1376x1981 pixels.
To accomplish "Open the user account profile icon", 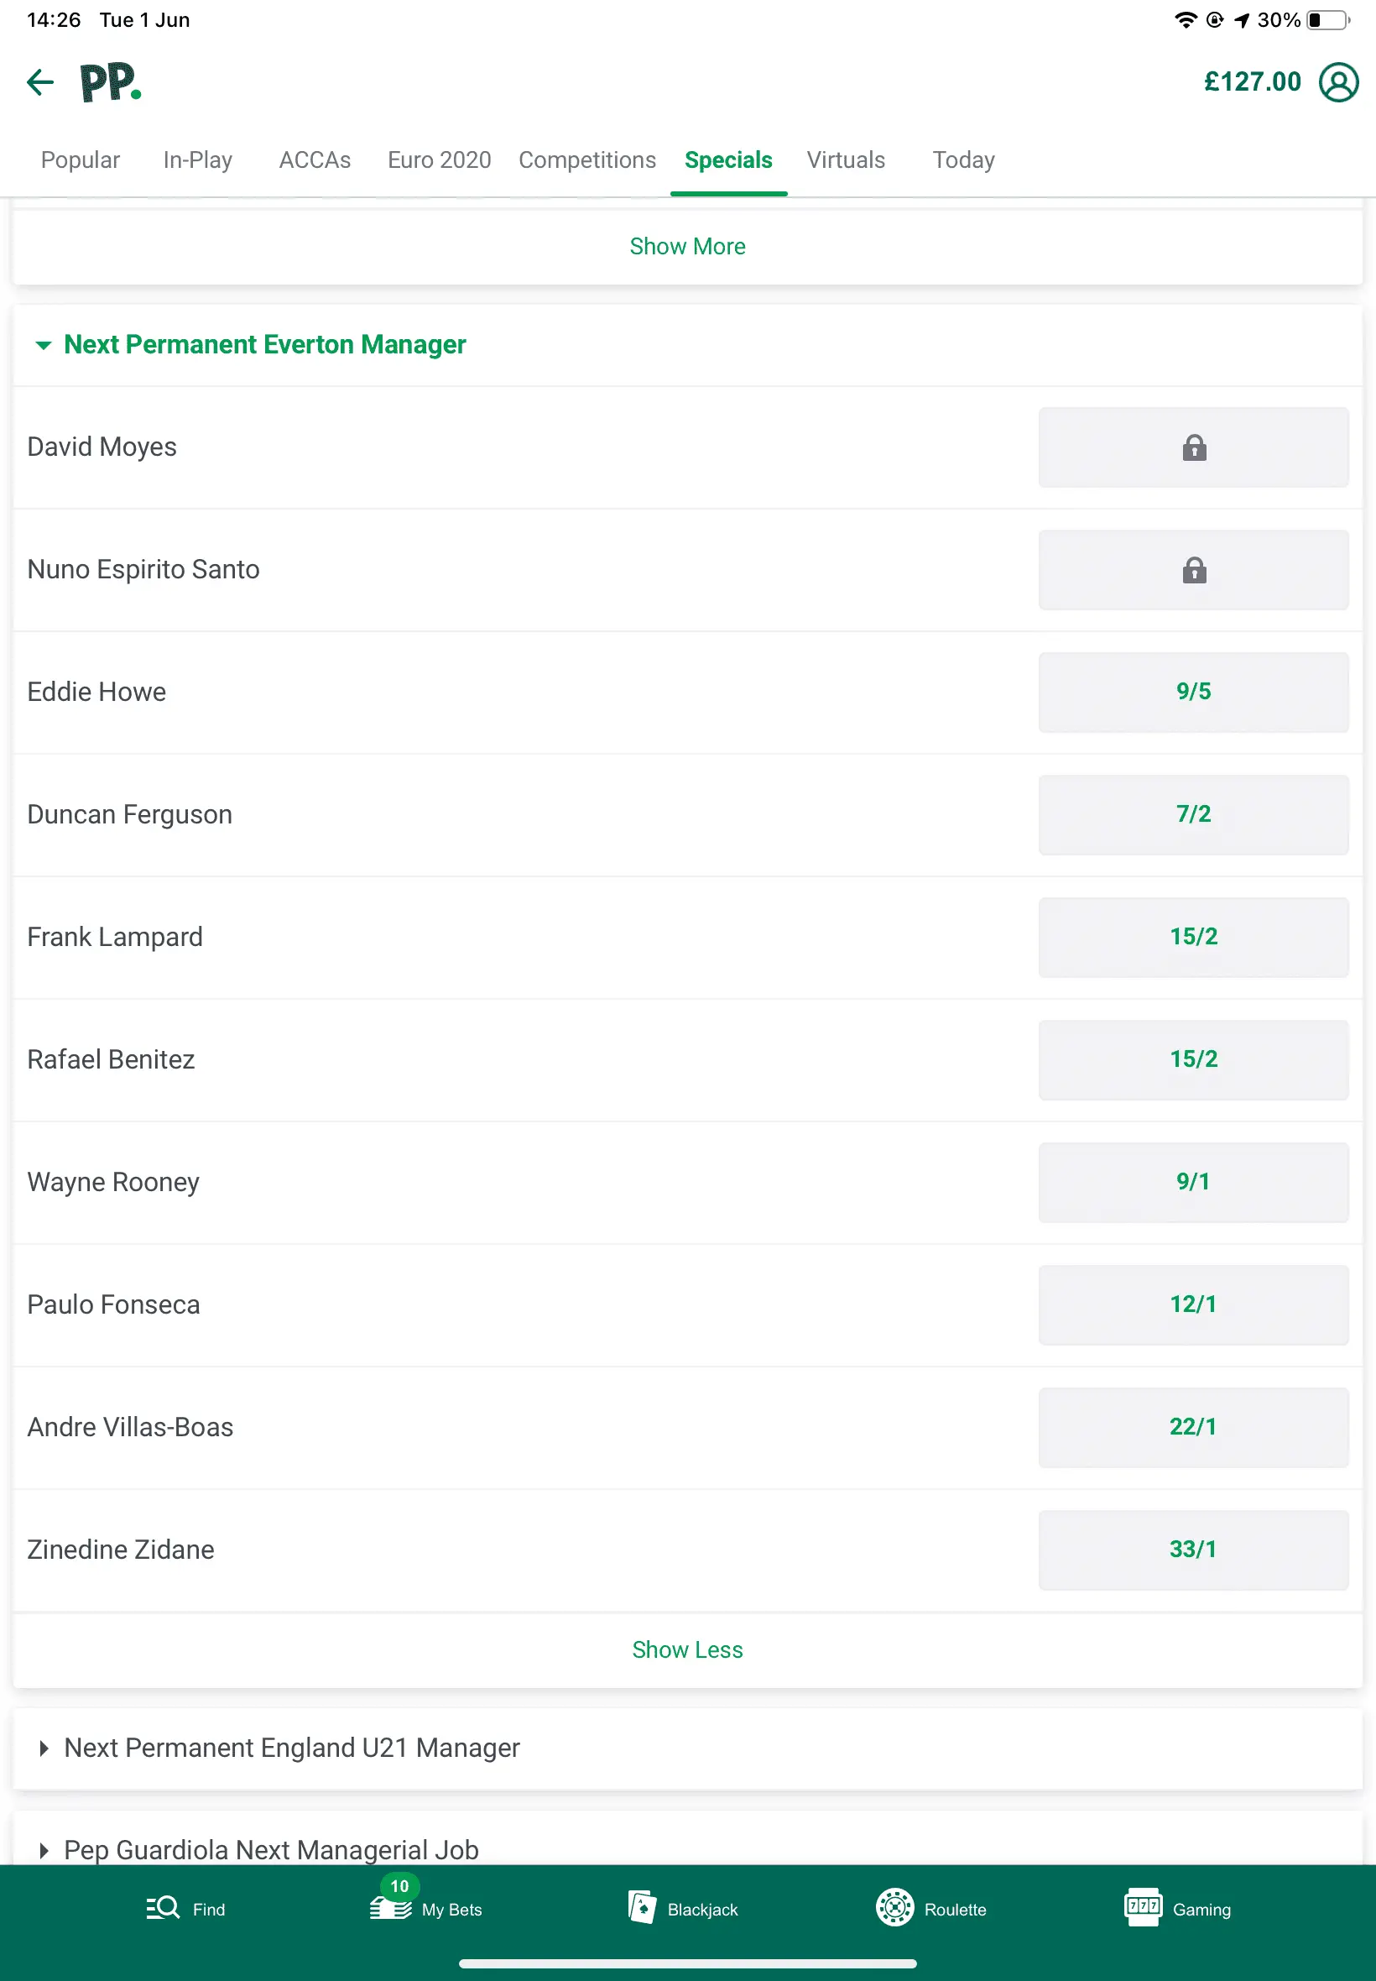I will (1337, 83).
